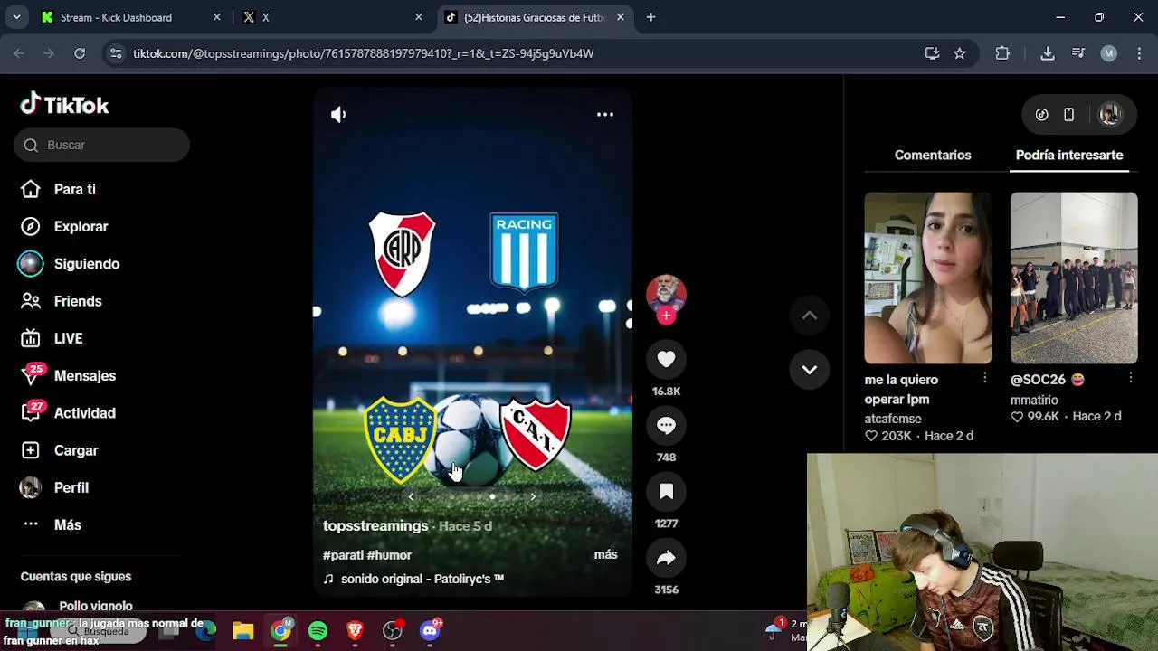The image size is (1158, 651).
Task: Open the browser extensions puzzle icon
Action: pyautogui.click(x=1002, y=53)
